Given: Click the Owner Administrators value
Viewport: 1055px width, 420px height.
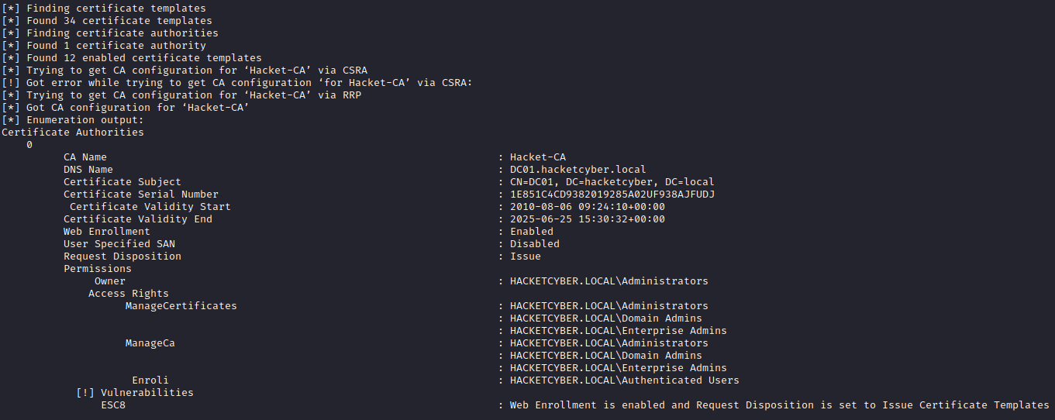Looking at the screenshot, I should [609, 281].
